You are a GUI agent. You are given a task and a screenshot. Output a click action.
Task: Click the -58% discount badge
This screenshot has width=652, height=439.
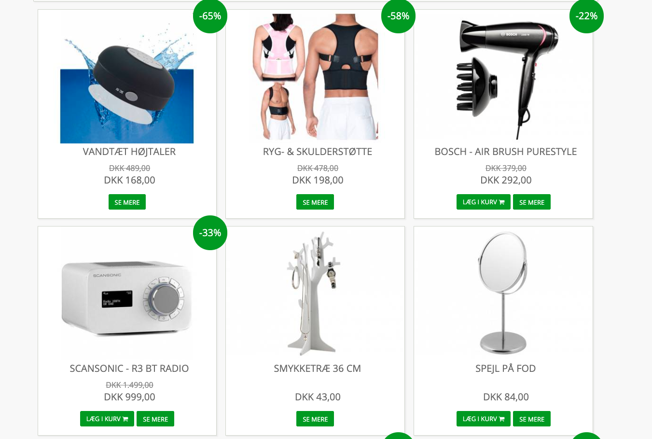click(398, 16)
